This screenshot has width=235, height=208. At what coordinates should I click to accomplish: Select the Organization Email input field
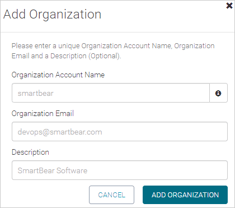pyautogui.click(x=120, y=132)
